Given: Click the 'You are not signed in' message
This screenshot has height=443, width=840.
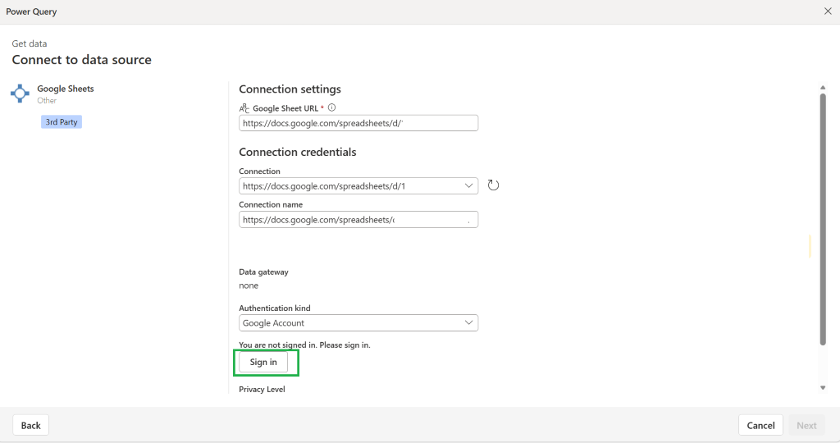Looking at the screenshot, I should (x=305, y=345).
